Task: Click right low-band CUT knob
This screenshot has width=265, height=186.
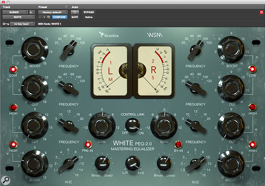Action: [231, 88]
